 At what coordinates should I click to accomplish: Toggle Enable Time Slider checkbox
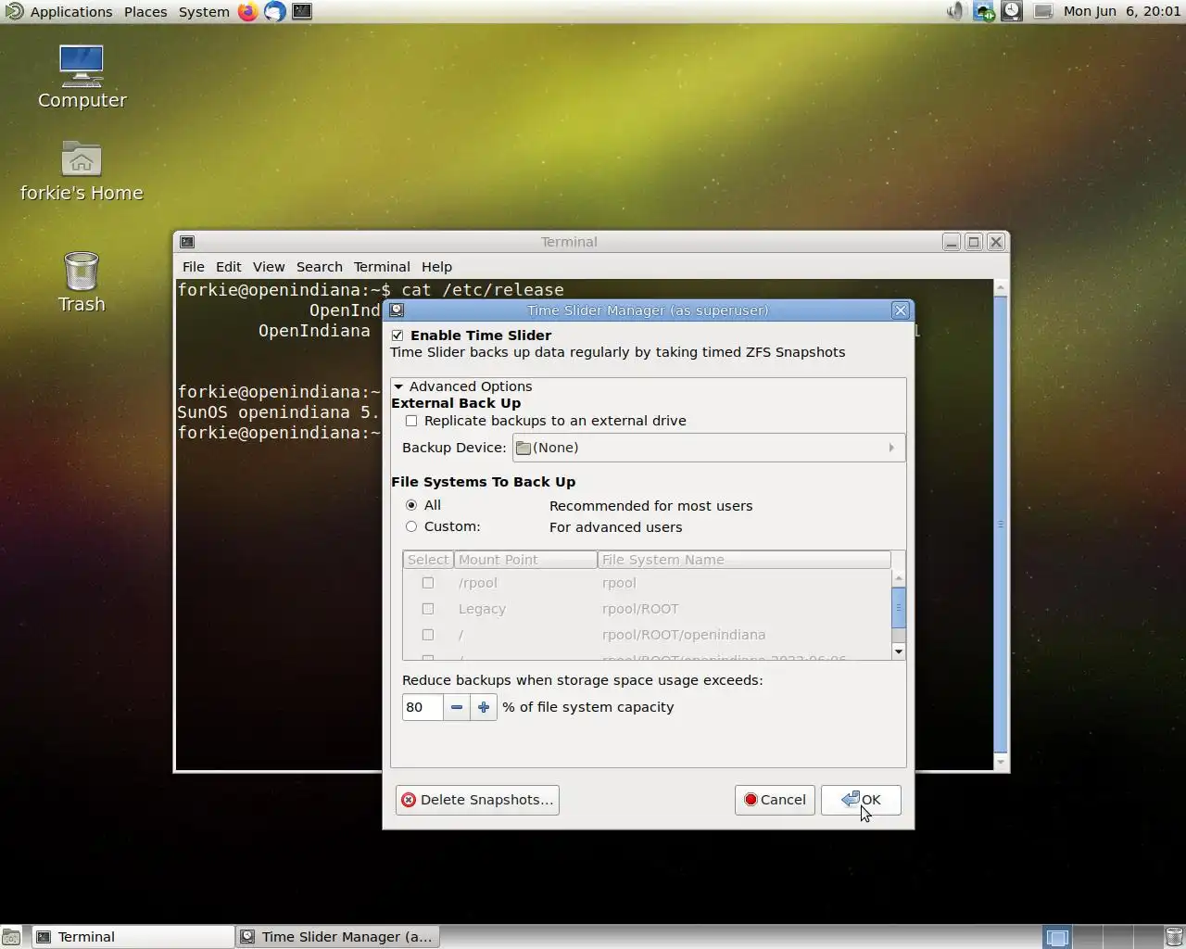(397, 335)
